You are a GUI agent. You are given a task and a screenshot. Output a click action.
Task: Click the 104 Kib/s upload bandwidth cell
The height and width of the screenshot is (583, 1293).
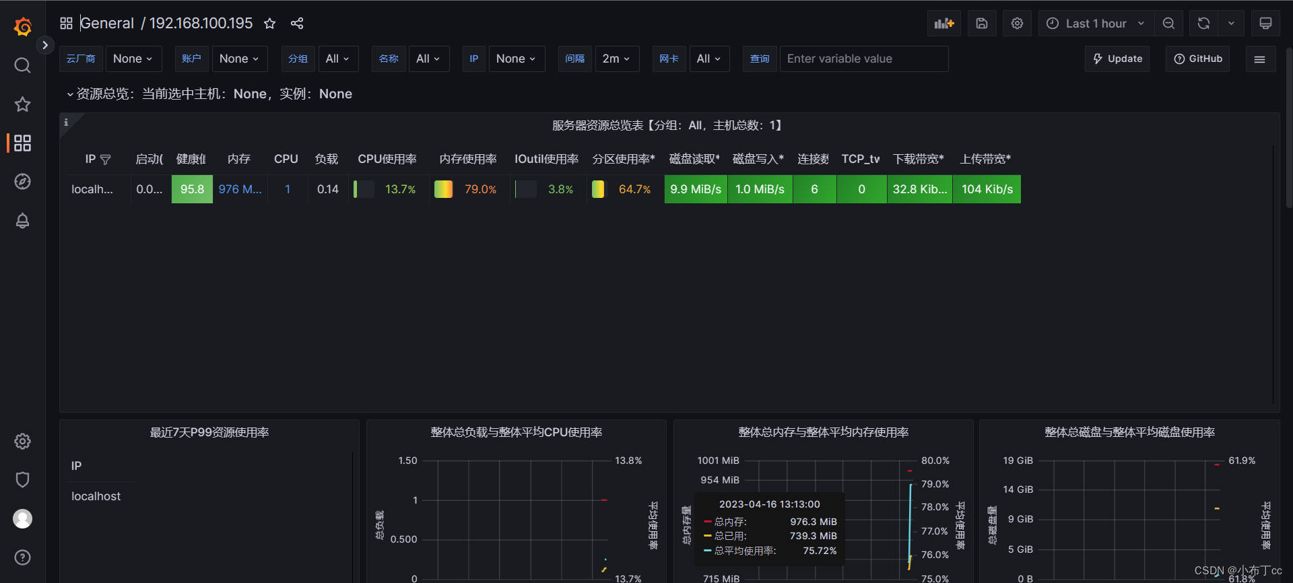987,189
